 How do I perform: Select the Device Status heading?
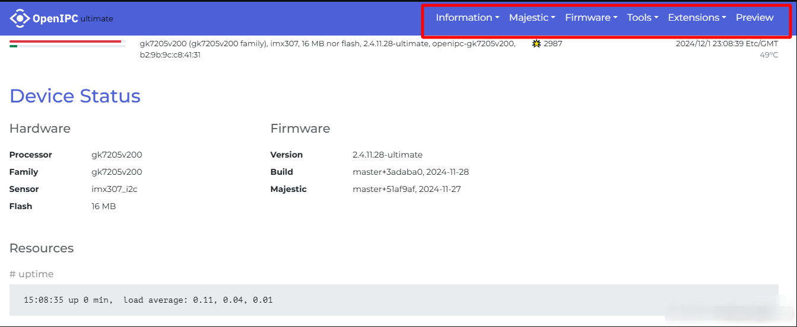(x=75, y=96)
